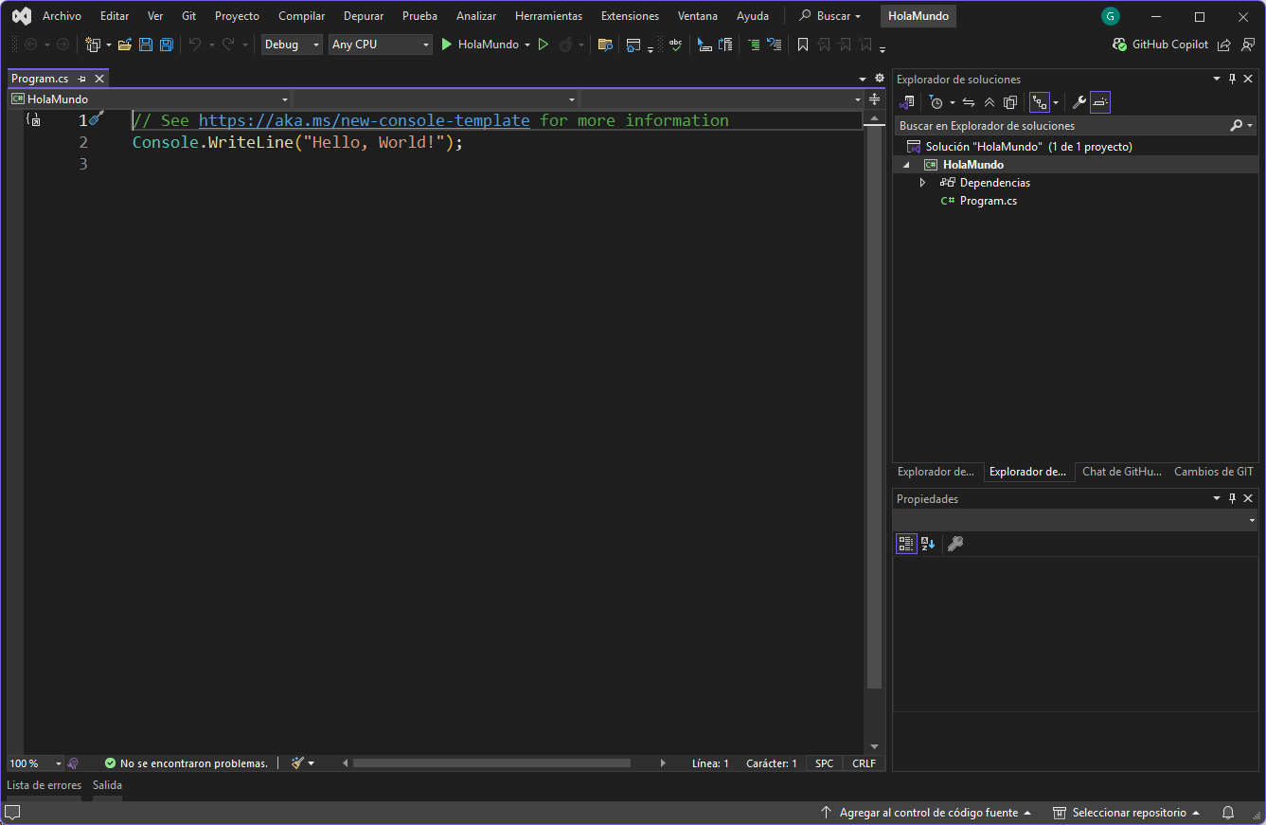Viewport: 1266px width, 825px height.
Task: Click the user account avatar G
Action: click(x=1111, y=16)
